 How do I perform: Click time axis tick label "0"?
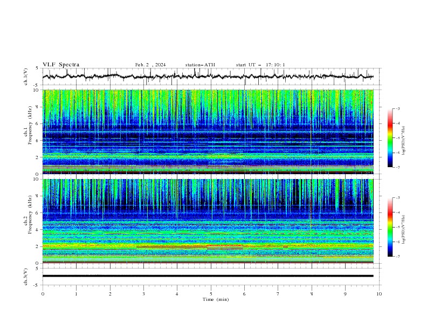[43, 294]
